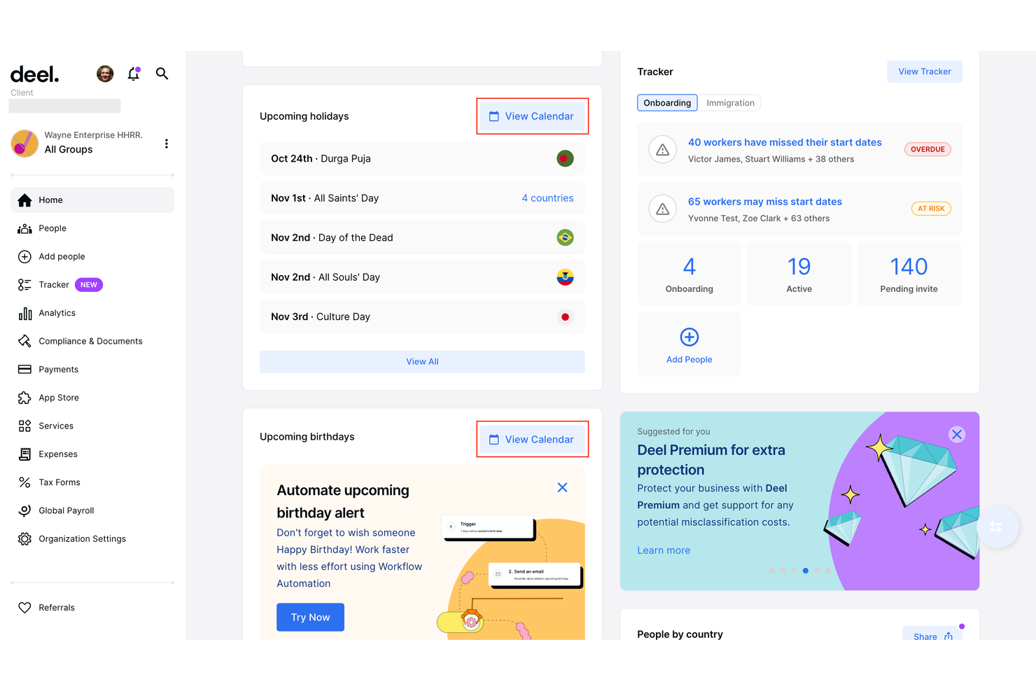The image size is (1036, 691).
Task: Select the Analytics sidebar icon
Action: pyautogui.click(x=24, y=313)
